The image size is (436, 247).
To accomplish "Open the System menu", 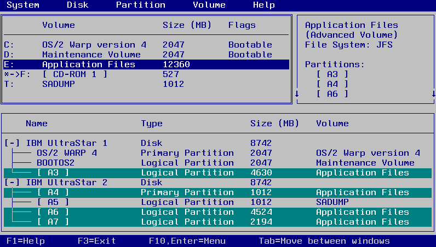I will point(23,5).
